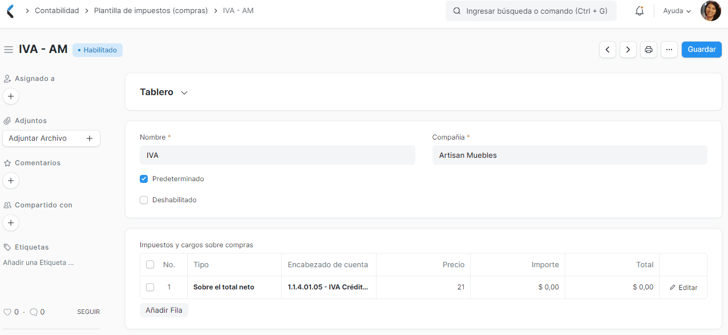Add an assignee with plus icon
The height and width of the screenshot is (335, 728).
[11, 96]
